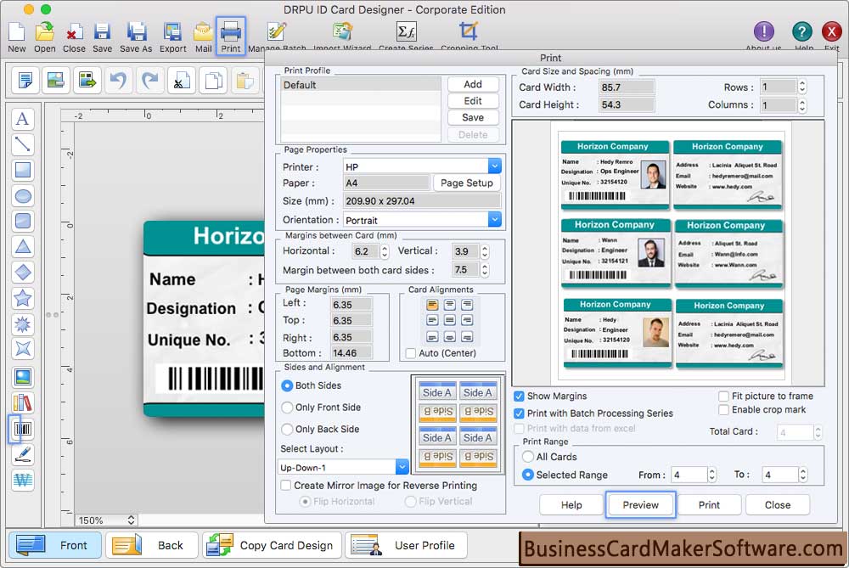The width and height of the screenshot is (849, 568).
Task: Expand the Select Layout Up-Down-1 dropdown
Action: [x=343, y=467]
